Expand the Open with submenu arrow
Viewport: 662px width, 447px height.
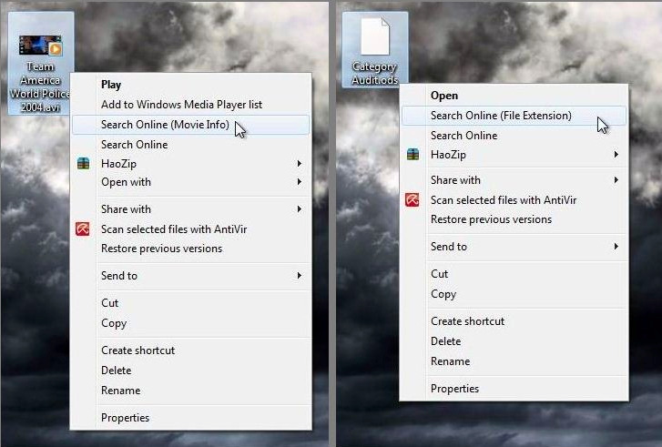tap(300, 182)
